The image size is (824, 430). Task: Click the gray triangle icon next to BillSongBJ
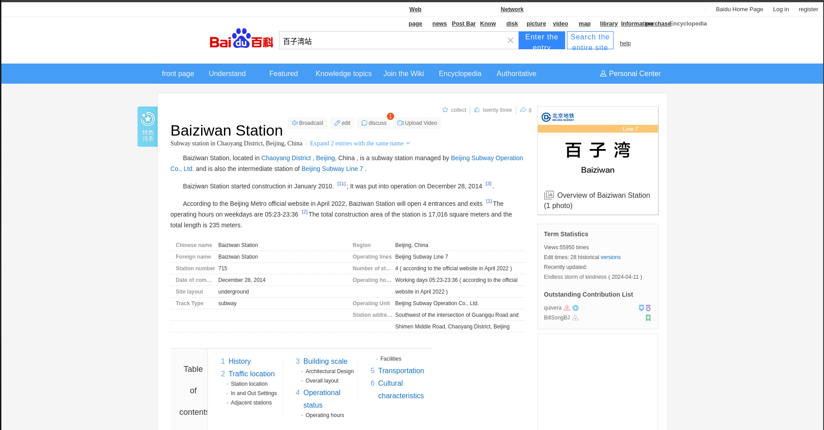pos(575,318)
